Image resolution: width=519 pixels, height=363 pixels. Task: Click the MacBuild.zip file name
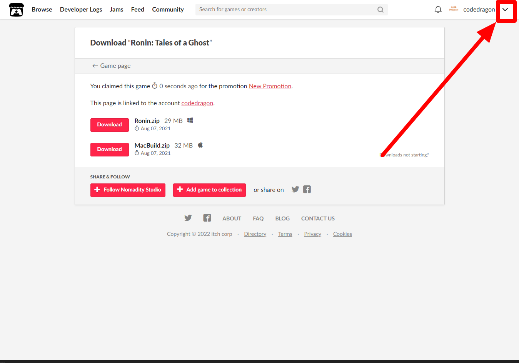coord(152,146)
